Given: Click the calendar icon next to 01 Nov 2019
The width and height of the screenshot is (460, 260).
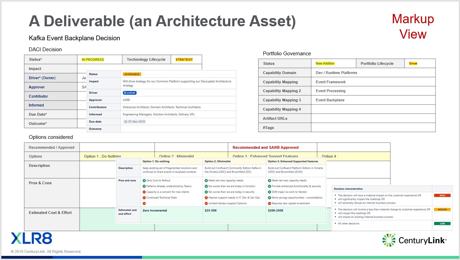Looking at the screenshot, I should [126, 121].
